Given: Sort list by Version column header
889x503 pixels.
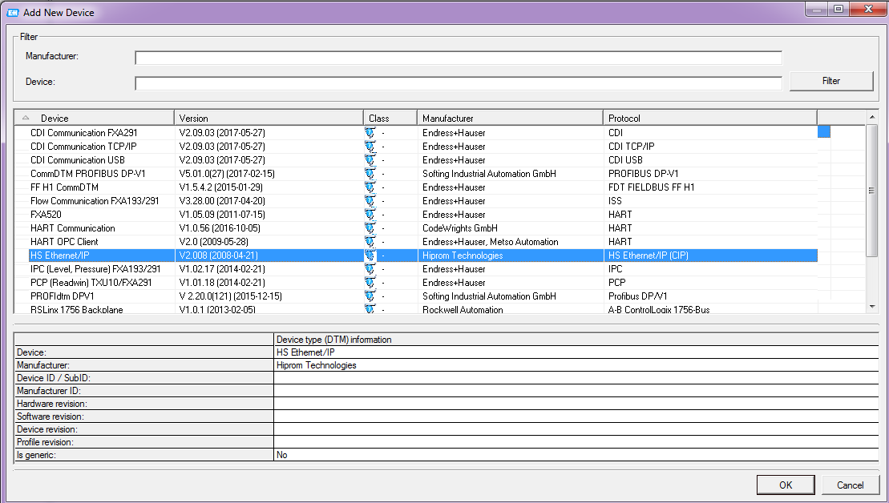Looking at the screenshot, I should pyautogui.click(x=269, y=119).
